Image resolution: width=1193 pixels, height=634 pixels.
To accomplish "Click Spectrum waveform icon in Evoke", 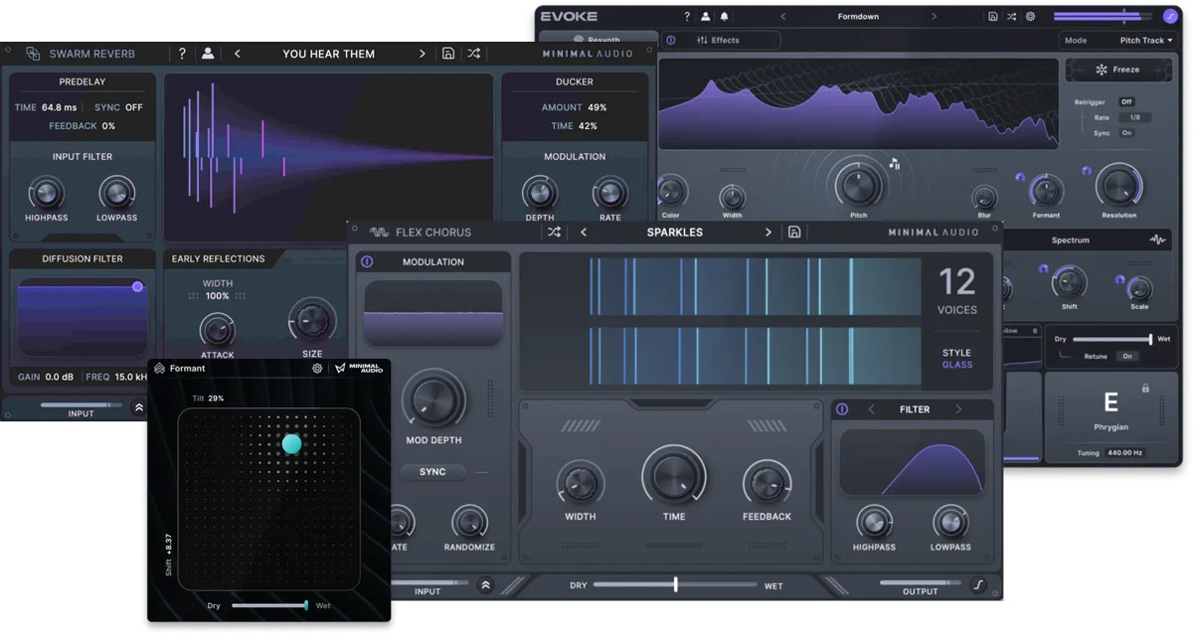I will (x=1157, y=239).
